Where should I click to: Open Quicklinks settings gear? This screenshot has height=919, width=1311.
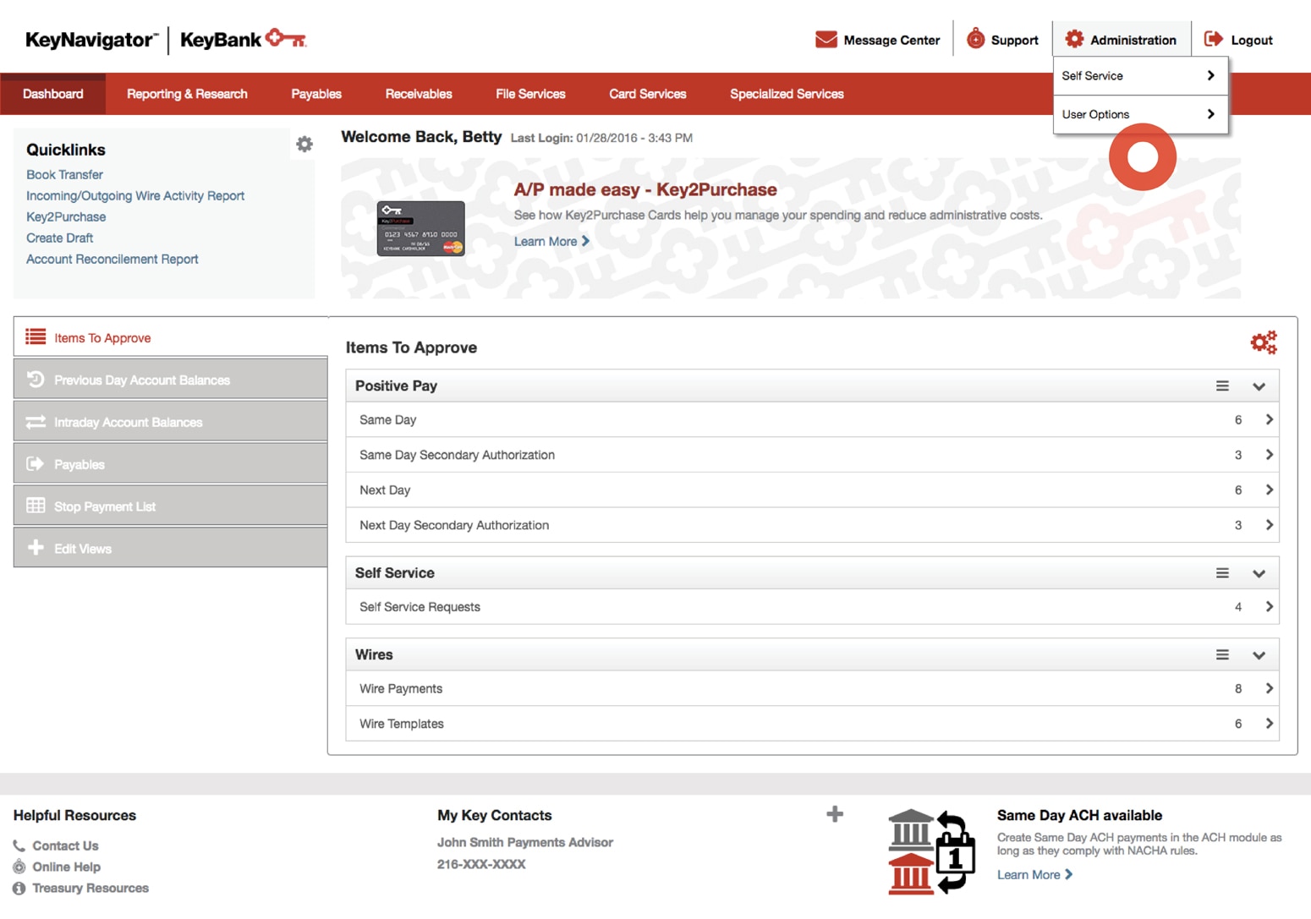(x=304, y=145)
